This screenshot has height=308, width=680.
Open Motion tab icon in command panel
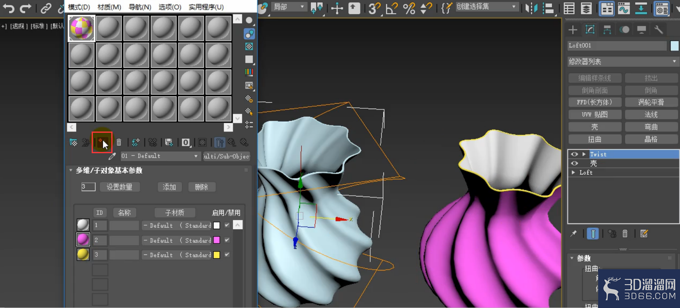tap(624, 29)
